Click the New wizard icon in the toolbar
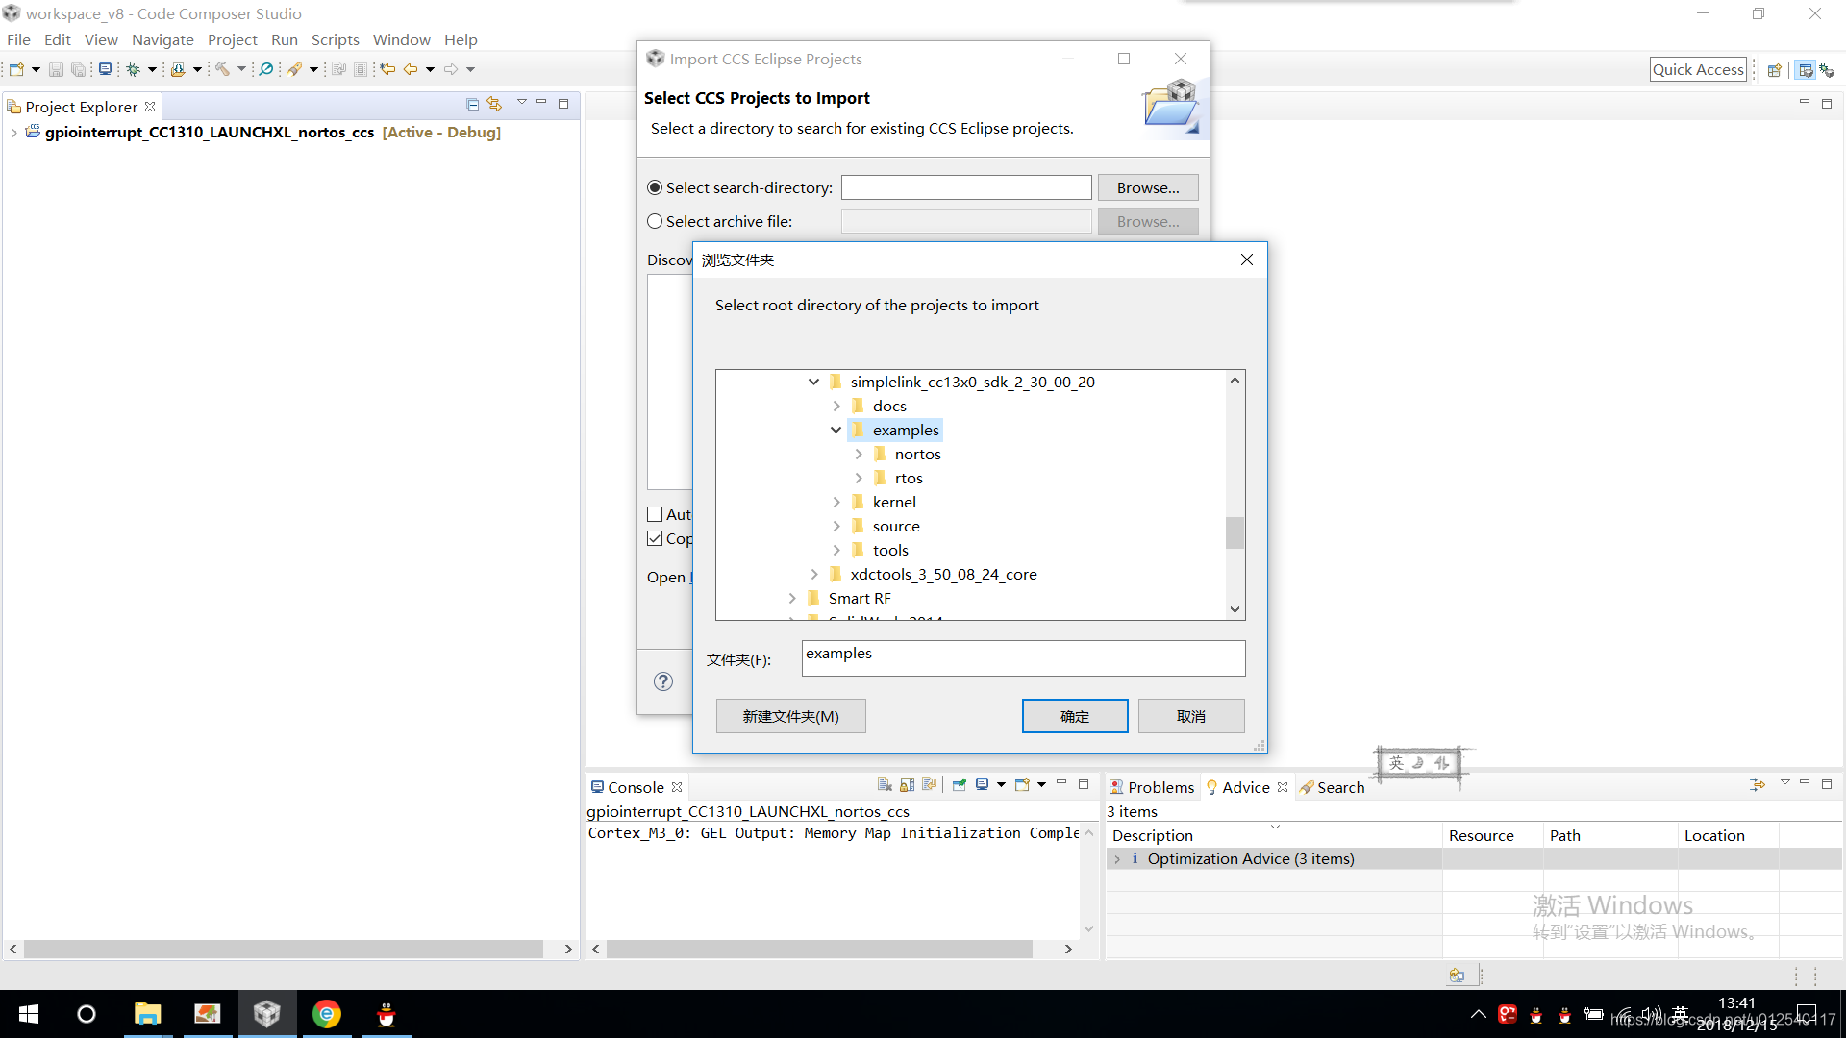This screenshot has height=1038, width=1846. pyautogui.click(x=17, y=69)
